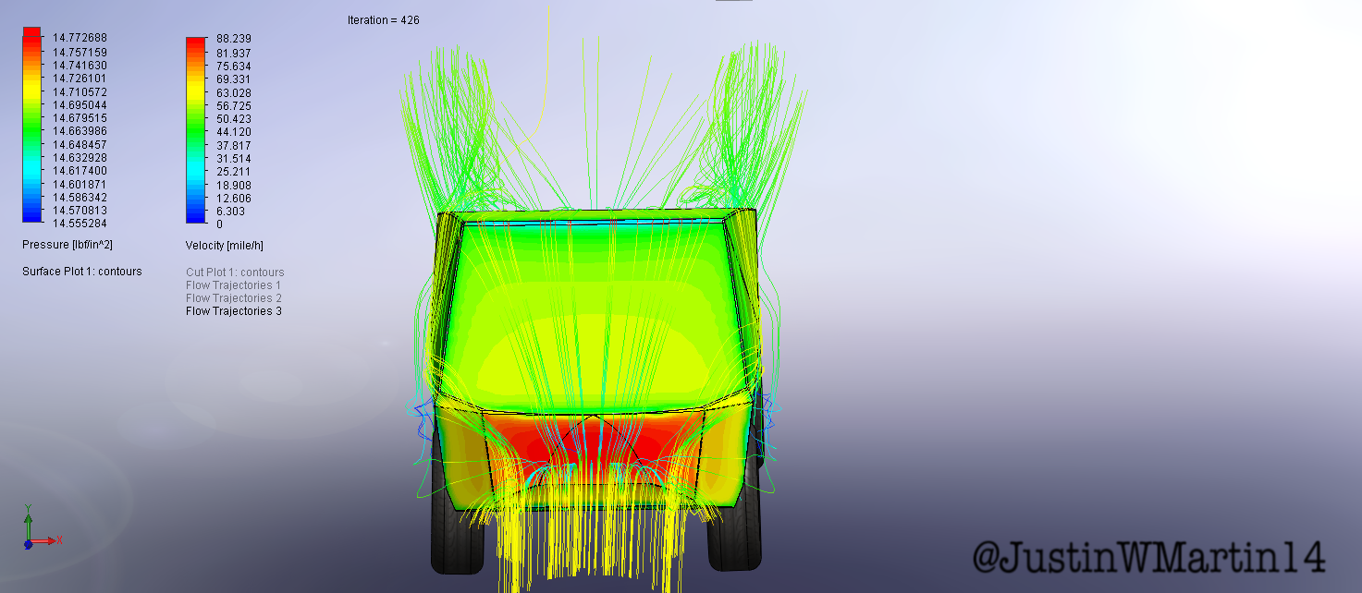Click the X axis of the coordinate triad
1362x593 pixels.
coord(48,541)
